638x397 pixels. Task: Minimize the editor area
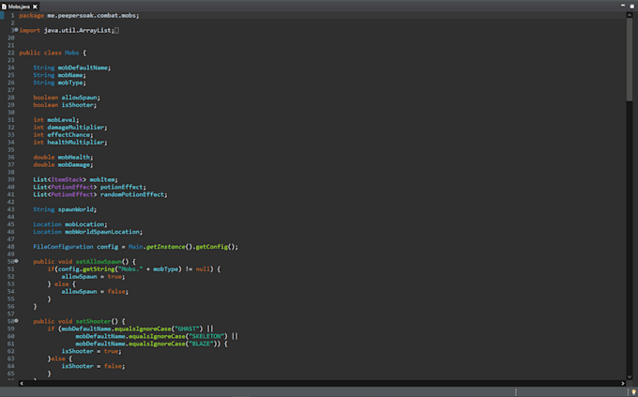point(623,6)
